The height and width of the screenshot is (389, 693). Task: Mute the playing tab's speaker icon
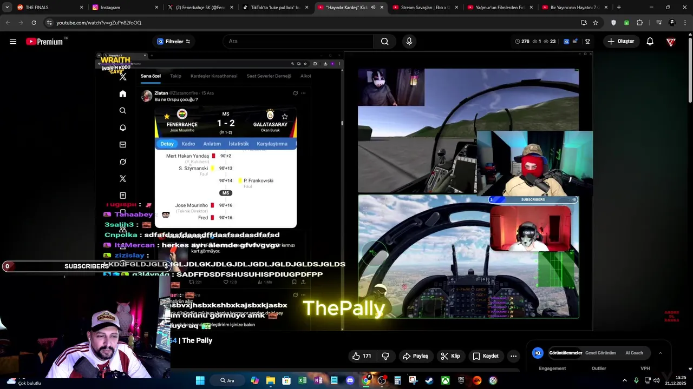(x=373, y=8)
